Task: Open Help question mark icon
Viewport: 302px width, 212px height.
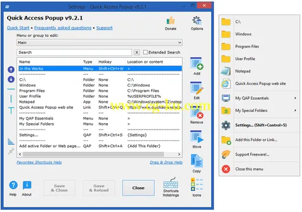Action: click(13, 185)
